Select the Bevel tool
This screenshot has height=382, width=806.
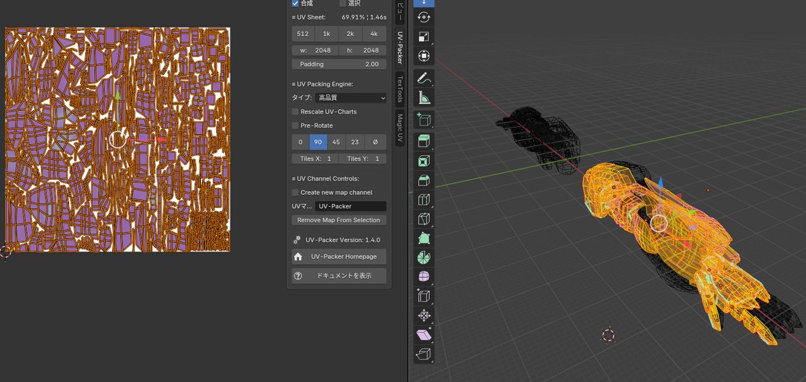424,180
